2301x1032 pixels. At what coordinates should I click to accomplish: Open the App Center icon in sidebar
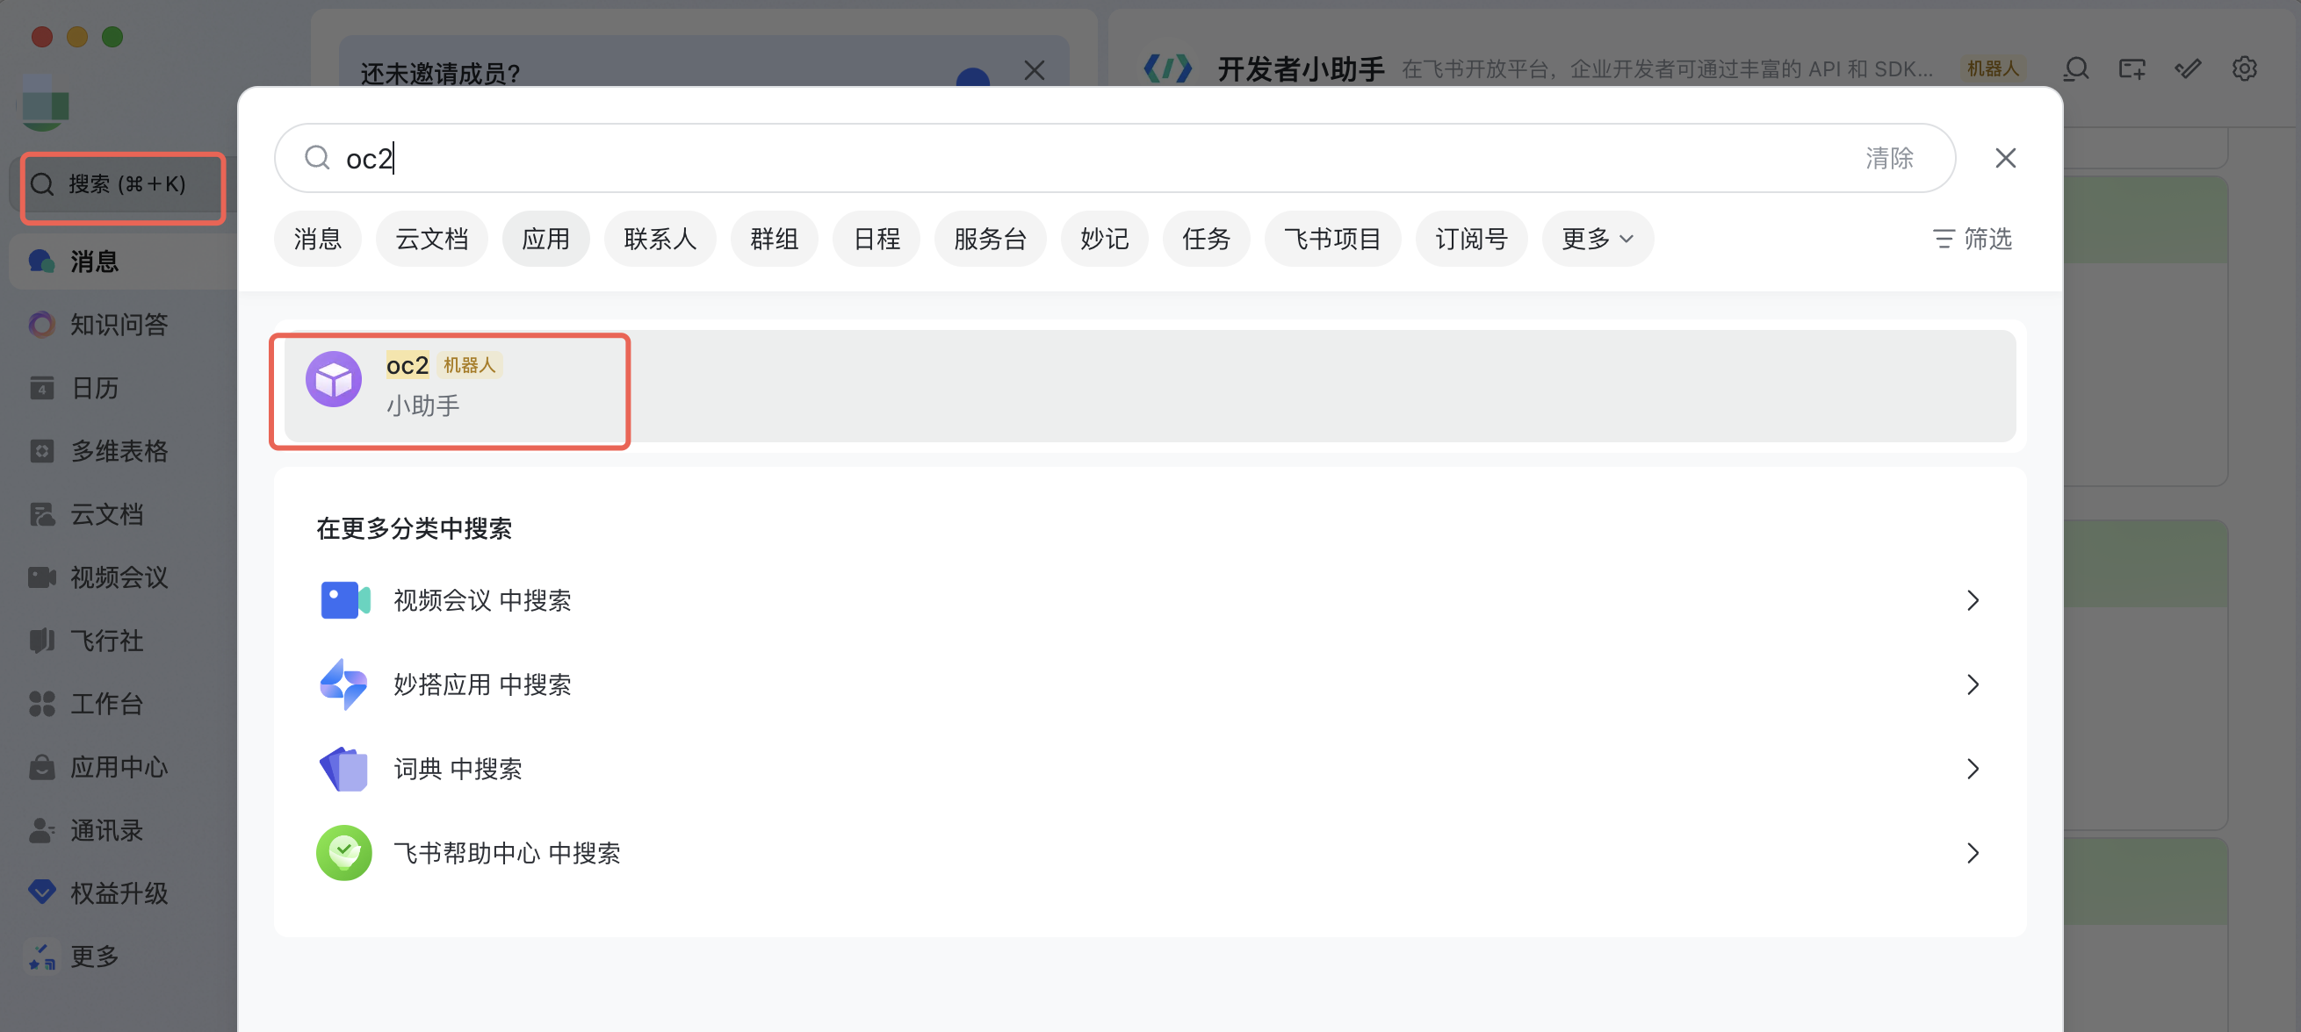(41, 767)
